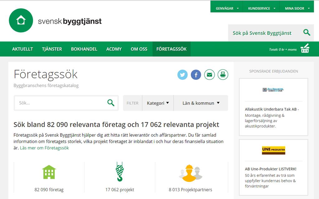Open the Genvägar dropdown menu
Image resolution: width=319 pixels, height=199 pixels.
(x=227, y=8)
